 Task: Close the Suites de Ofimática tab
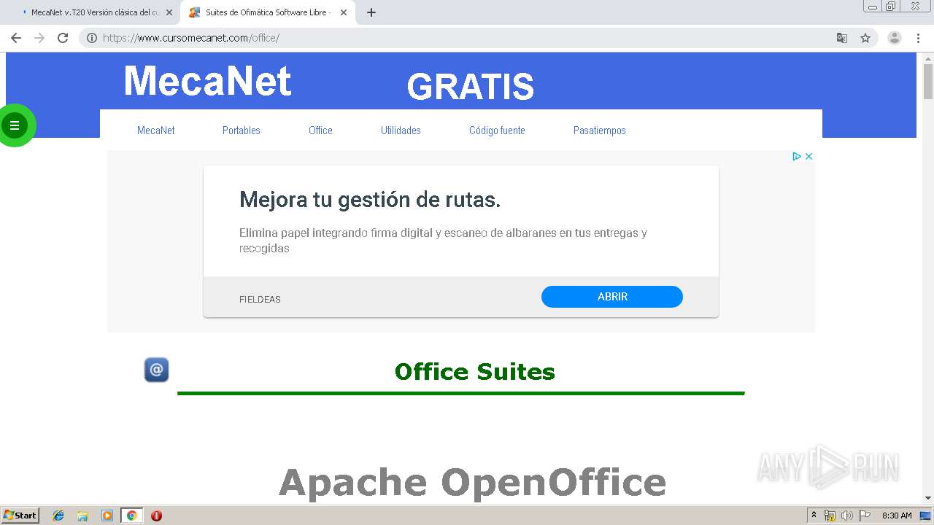(x=344, y=12)
